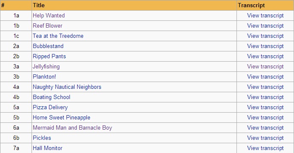Click the Title column header
The height and width of the screenshot is (153, 294).
(39, 5)
